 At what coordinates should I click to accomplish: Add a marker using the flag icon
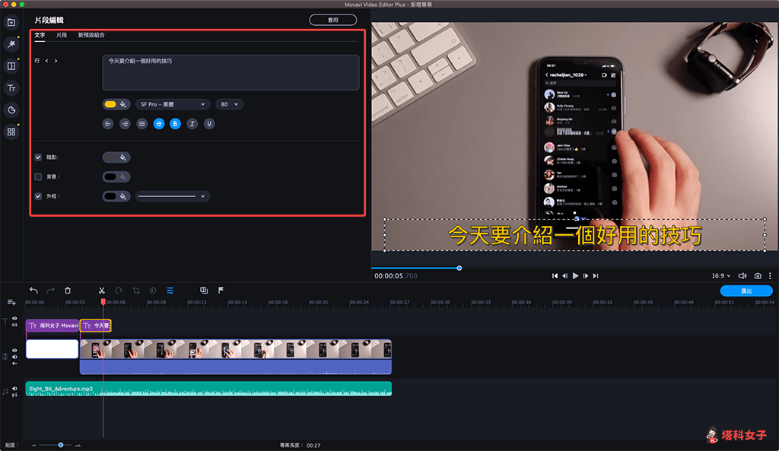point(221,291)
